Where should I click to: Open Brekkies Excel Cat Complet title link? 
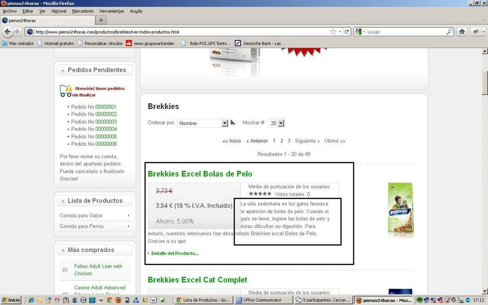(197, 280)
